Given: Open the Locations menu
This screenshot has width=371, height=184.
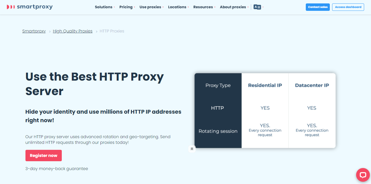Looking at the screenshot, I should pos(178,7).
